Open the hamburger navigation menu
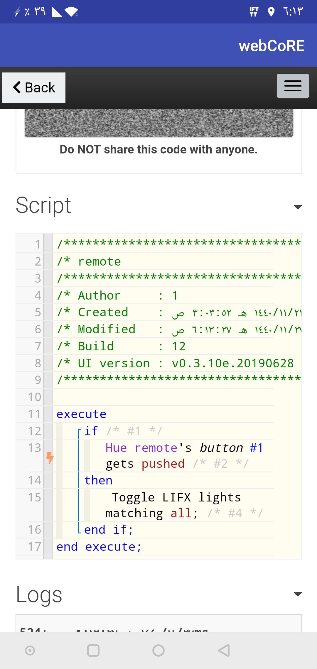The image size is (317, 669). (293, 86)
